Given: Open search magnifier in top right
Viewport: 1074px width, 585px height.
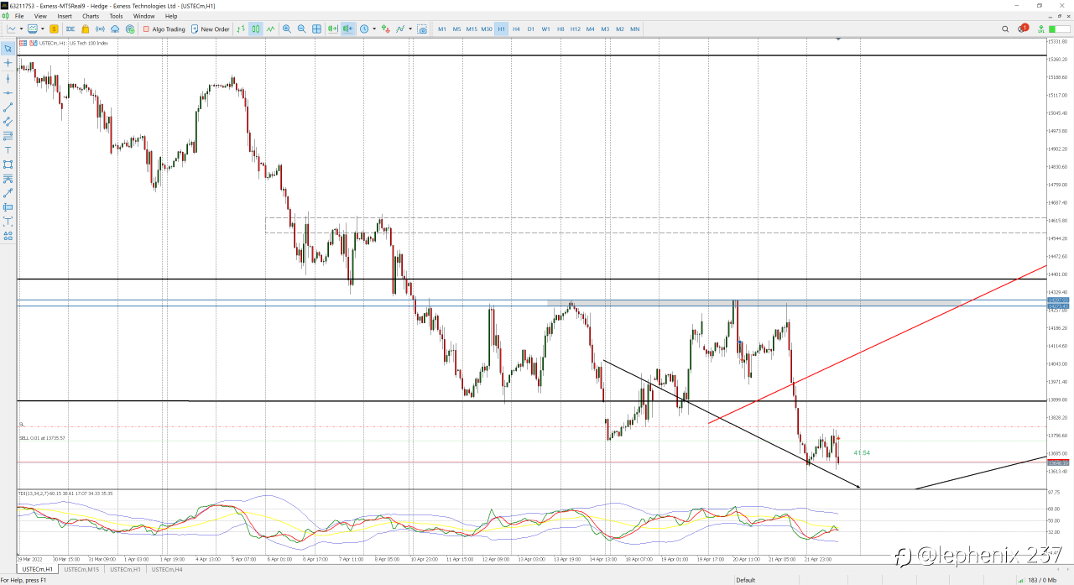Looking at the screenshot, I should pyautogui.click(x=1005, y=29).
